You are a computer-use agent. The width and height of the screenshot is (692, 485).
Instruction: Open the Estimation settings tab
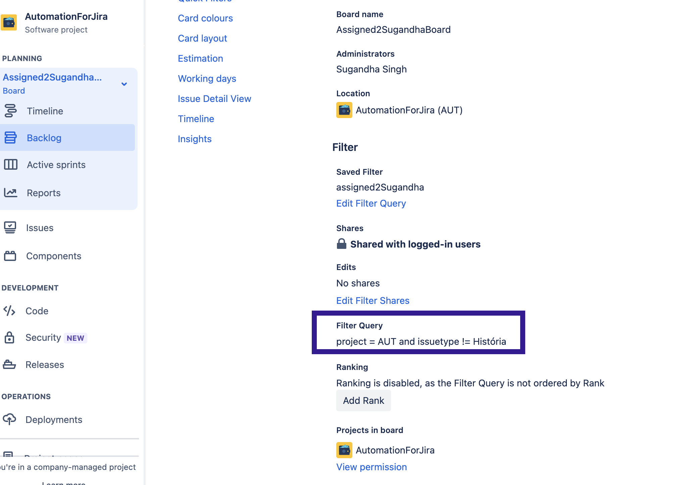(200, 58)
